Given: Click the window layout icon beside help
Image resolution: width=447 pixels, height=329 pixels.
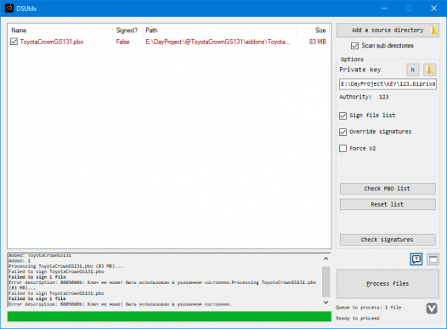Looking at the screenshot, I should tap(433, 259).
